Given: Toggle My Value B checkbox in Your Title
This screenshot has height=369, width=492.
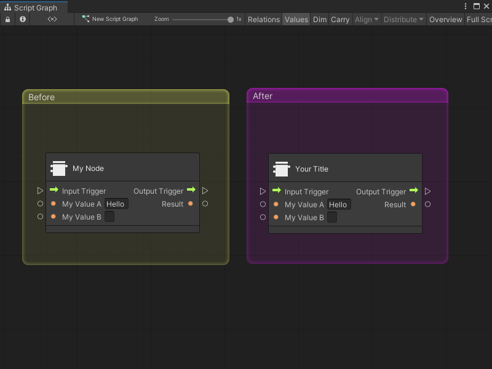Looking at the screenshot, I should point(332,217).
